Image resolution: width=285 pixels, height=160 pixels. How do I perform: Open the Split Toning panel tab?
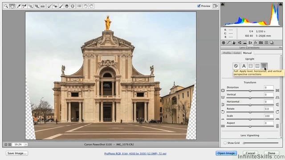(245, 43)
